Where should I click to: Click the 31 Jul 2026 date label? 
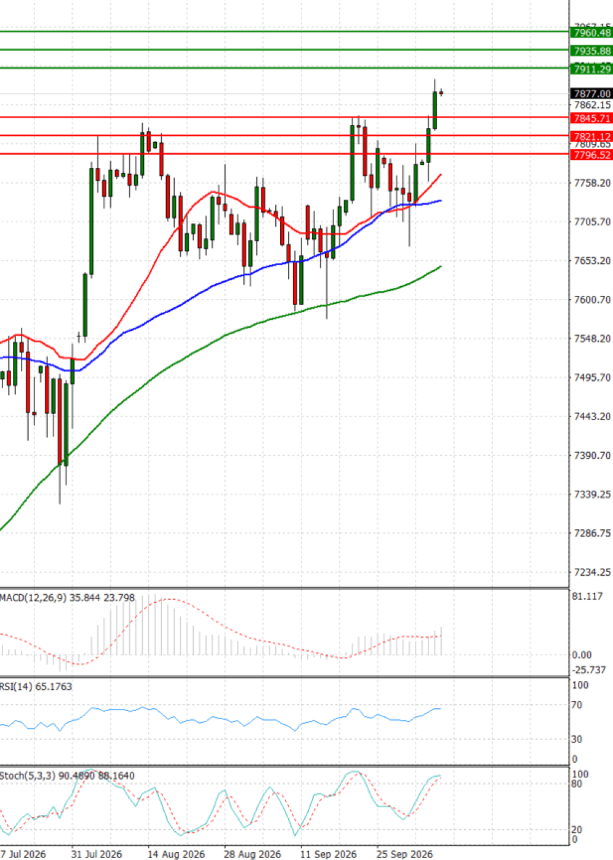click(96, 854)
